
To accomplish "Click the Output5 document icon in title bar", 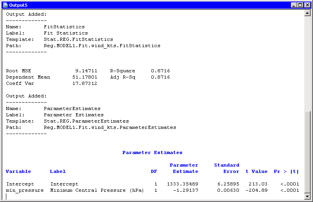I will [6, 5].
